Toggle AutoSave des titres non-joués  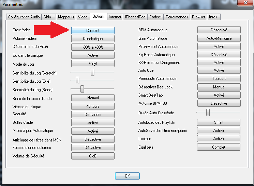tap(219, 131)
